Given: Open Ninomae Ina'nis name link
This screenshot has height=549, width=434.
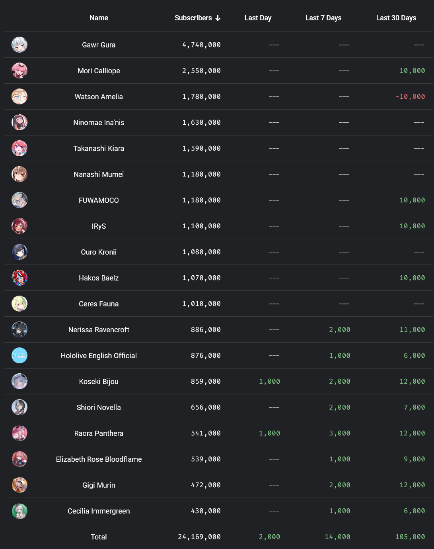Looking at the screenshot, I should pos(99,122).
